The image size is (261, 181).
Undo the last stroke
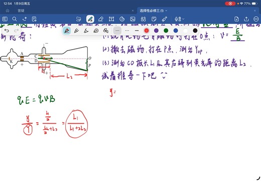click(x=7, y=31)
